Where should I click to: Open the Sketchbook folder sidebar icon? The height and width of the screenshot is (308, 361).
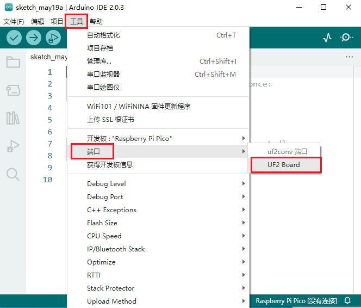13,62
